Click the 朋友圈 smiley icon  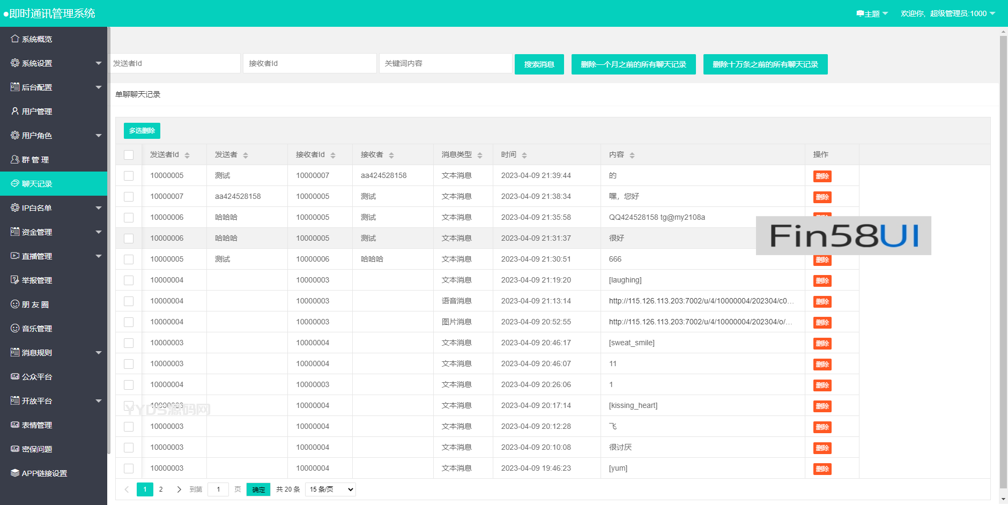click(15, 304)
